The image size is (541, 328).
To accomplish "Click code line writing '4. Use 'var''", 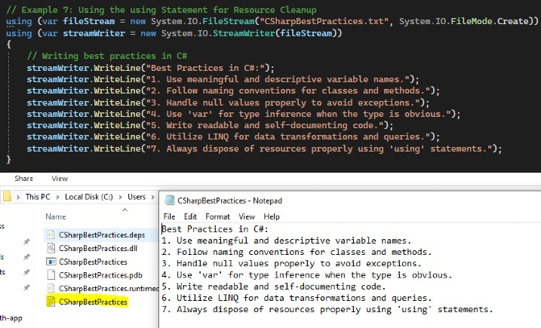I will pos(244,114).
